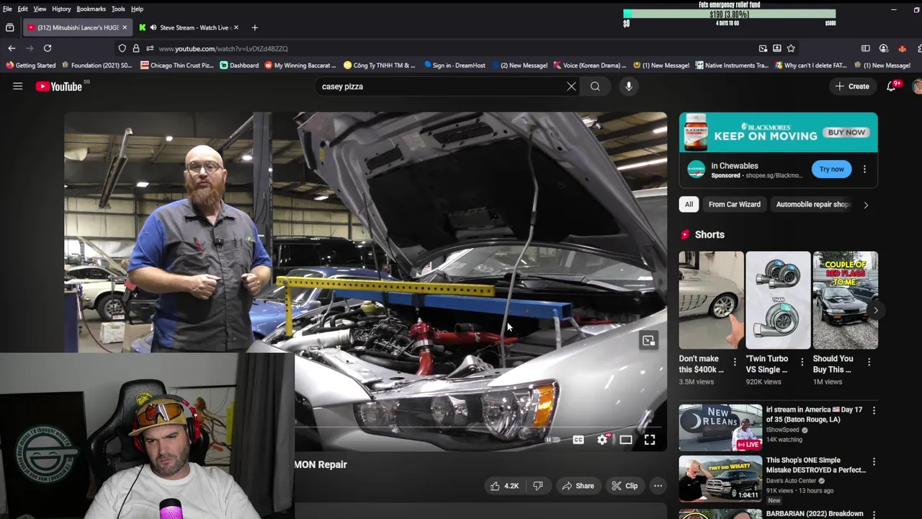Screen dimensions: 922x519
Task: Open Firefox sidebar toggle icon
Action: pyautogui.click(x=866, y=48)
